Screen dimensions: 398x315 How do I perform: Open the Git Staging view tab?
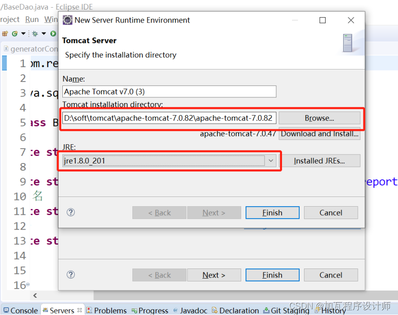coord(287,310)
